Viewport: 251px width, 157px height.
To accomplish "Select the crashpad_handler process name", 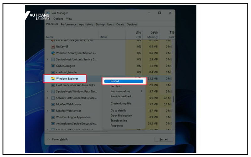I will [67, 72].
